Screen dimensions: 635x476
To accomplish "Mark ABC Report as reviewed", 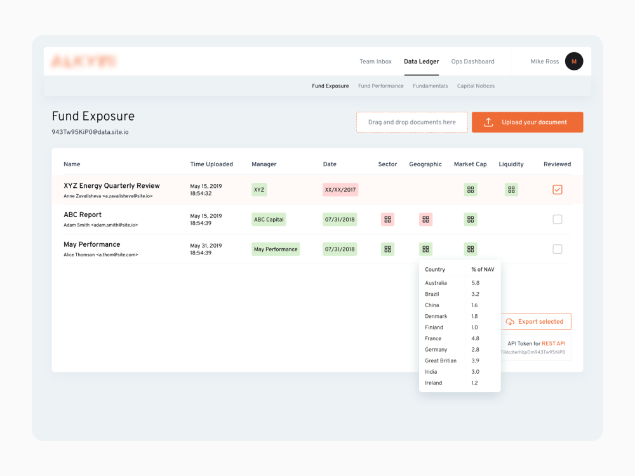I will click(557, 219).
